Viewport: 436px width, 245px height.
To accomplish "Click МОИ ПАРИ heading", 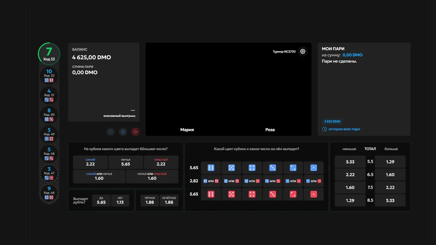I will pos(333,49).
